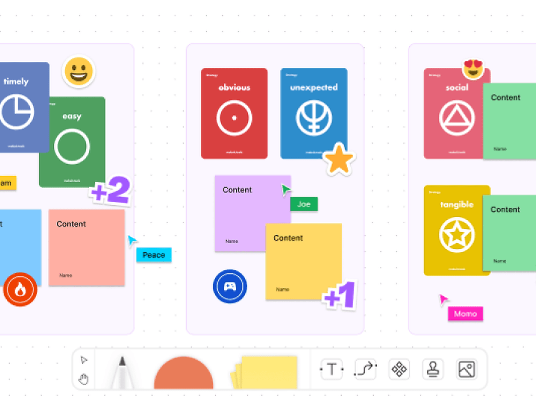Select the stamp tool
The height and width of the screenshot is (402, 536).
coord(433,369)
